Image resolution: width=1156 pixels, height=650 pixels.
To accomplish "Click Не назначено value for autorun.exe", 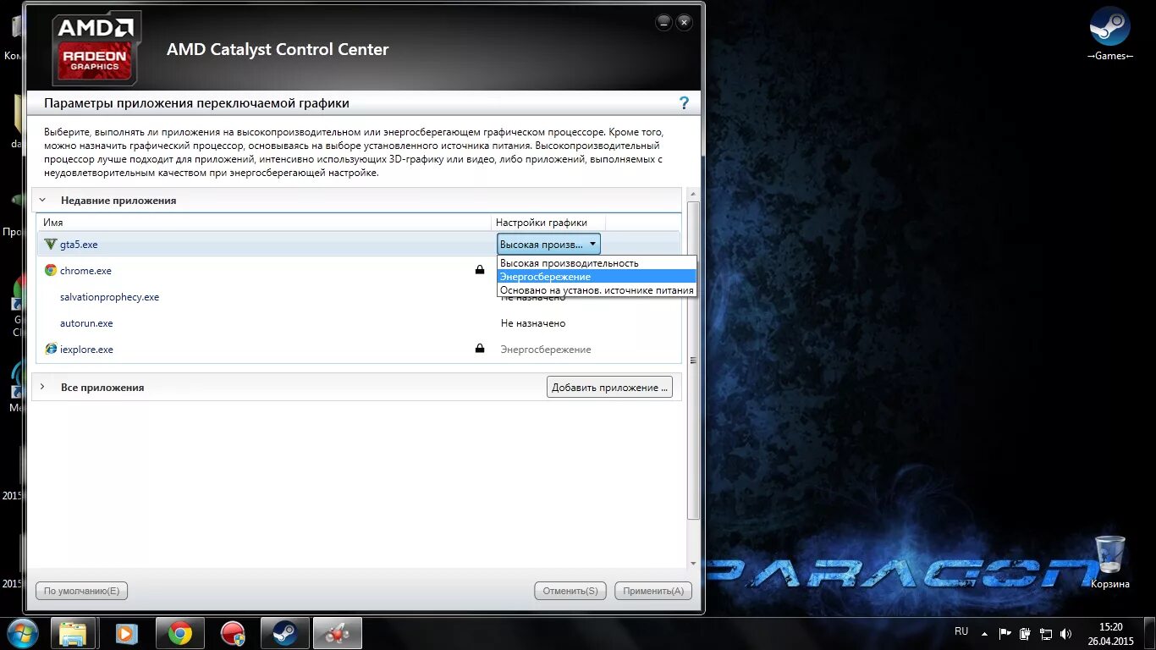I will [x=533, y=323].
